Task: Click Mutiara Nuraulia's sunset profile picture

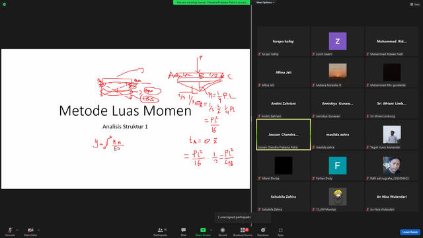Action: point(338,72)
